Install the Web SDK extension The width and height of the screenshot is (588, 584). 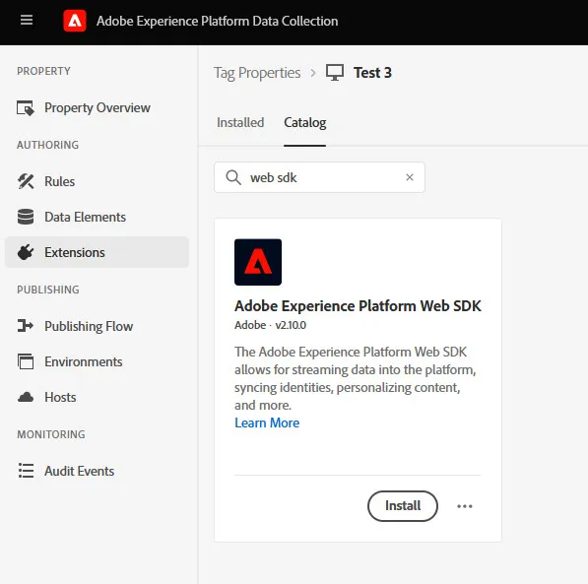403,506
